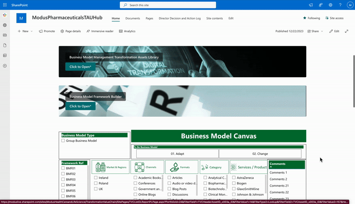
Task: Check the AstraZeneca checkbox
Action: pyautogui.click(x=234, y=177)
